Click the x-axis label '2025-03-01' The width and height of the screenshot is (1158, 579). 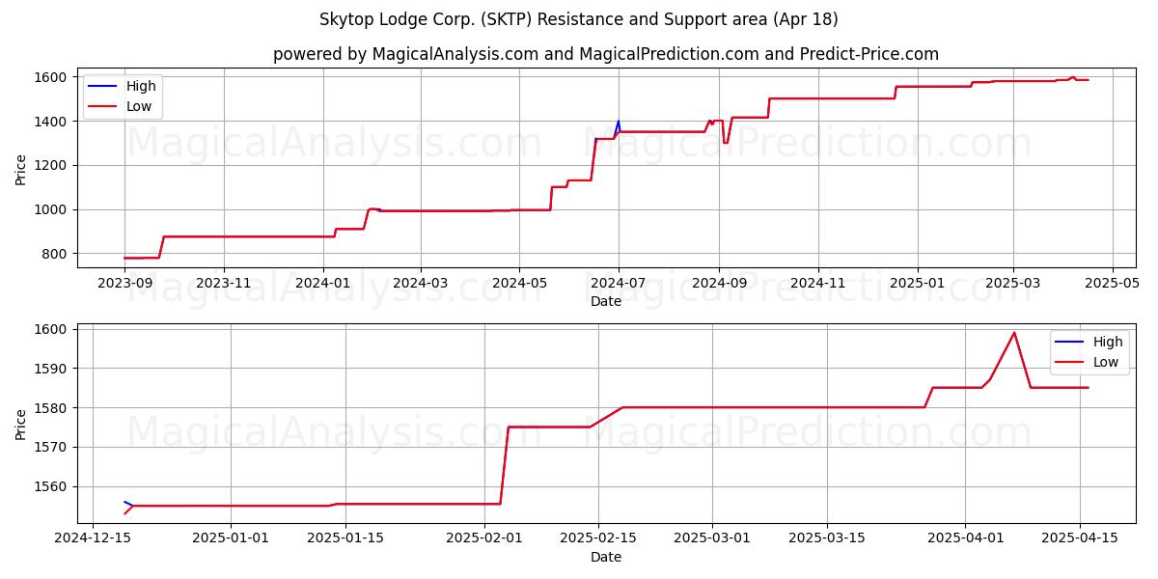click(712, 538)
